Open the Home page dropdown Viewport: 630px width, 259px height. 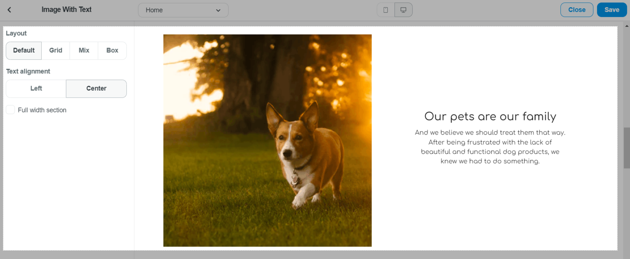point(183,10)
